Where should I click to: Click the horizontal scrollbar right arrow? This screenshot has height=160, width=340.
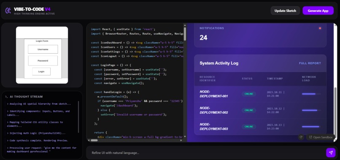coord(181,140)
